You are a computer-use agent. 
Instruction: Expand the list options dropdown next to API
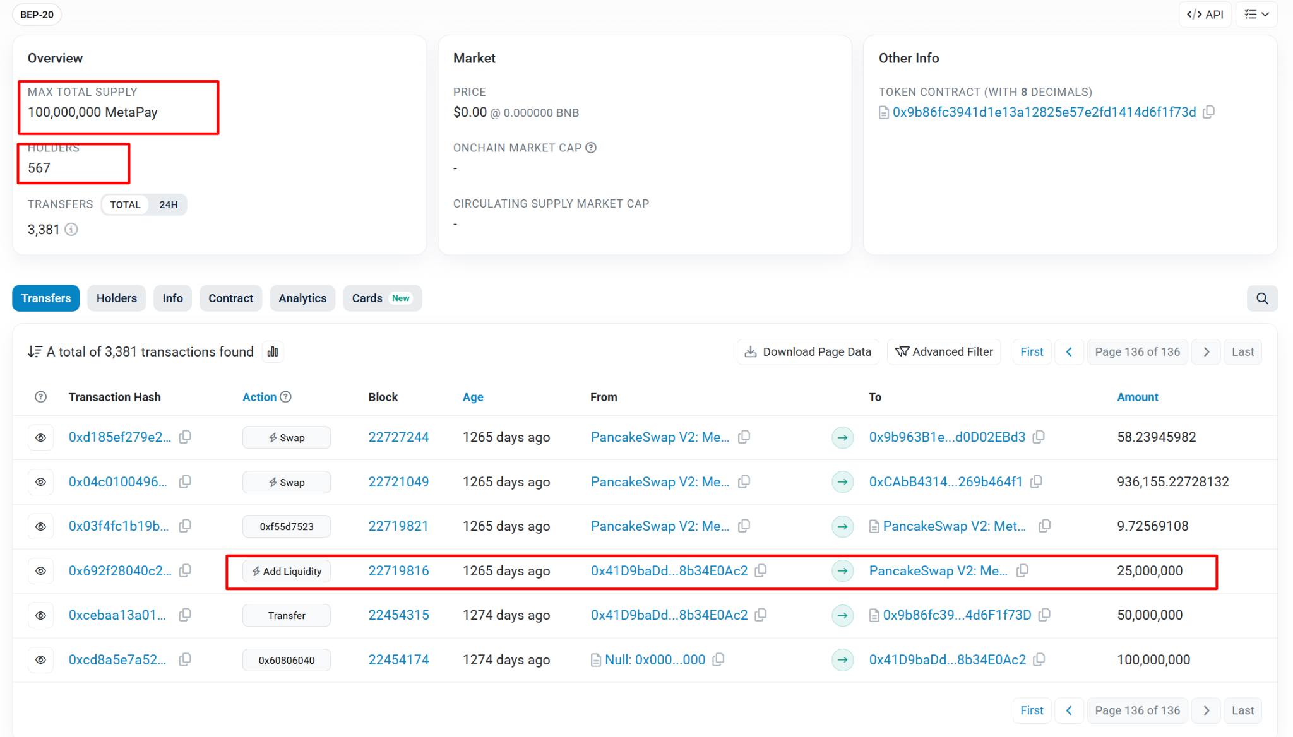coord(1256,14)
